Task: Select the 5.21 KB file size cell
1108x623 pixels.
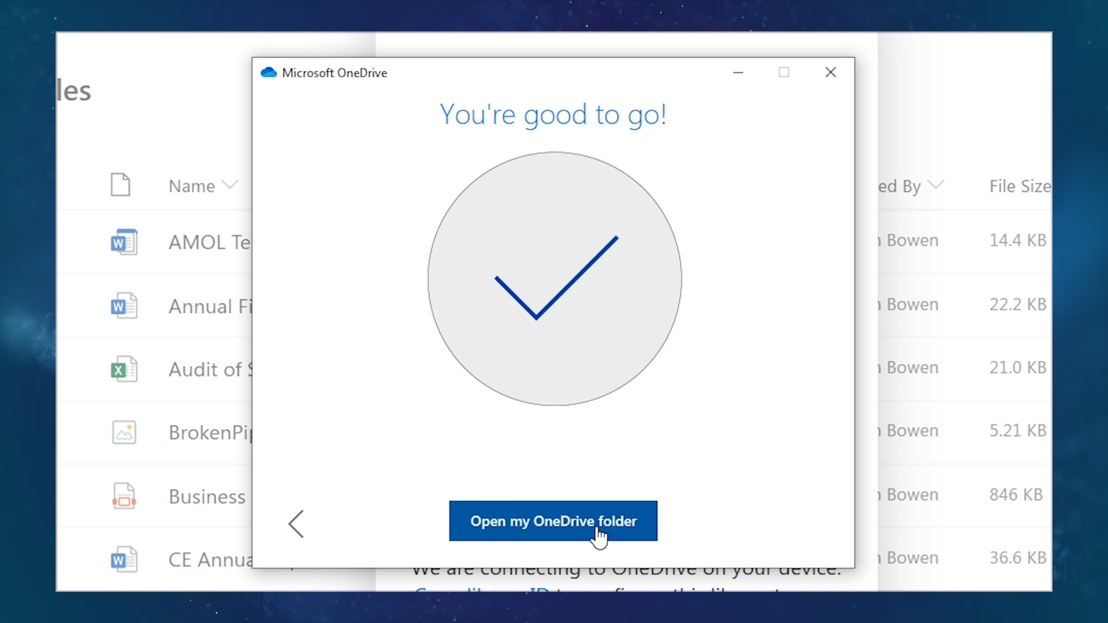Action: (1018, 430)
